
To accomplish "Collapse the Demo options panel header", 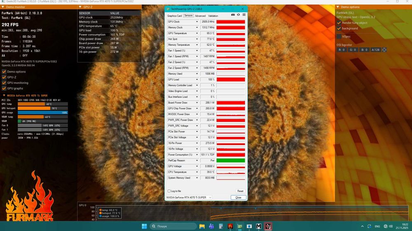I will [x=338, y=7].
